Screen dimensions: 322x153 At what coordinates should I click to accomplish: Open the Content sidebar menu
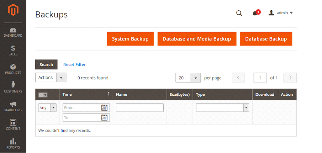point(13,125)
